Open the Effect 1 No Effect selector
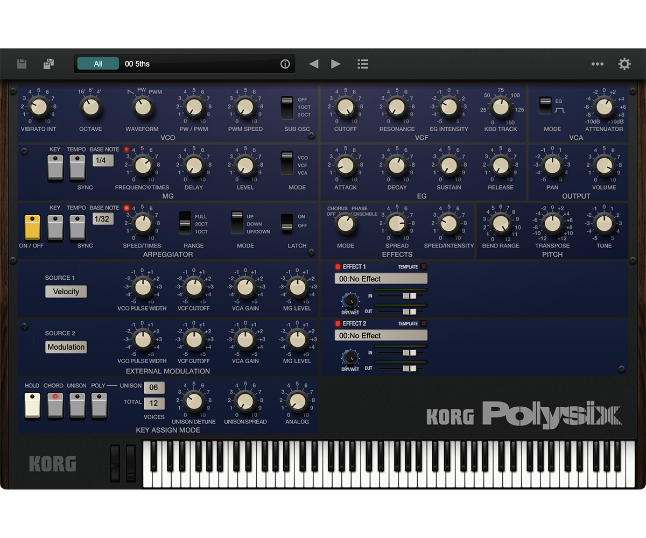 pos(381,279)
